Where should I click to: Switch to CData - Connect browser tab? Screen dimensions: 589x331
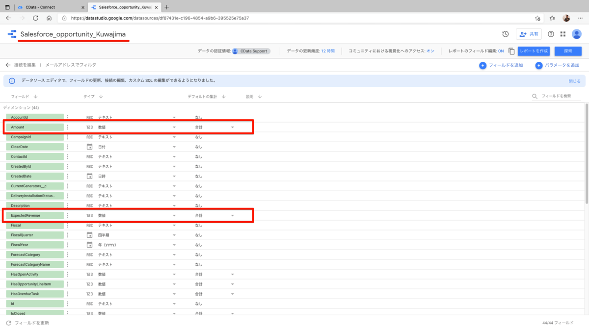pyautogui.click(x=51, y=7)
